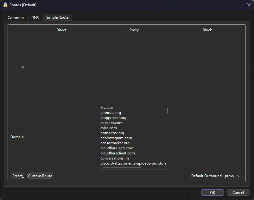Switch to the Common tab
Screen dimensions: 254x200
pos(16,17)
